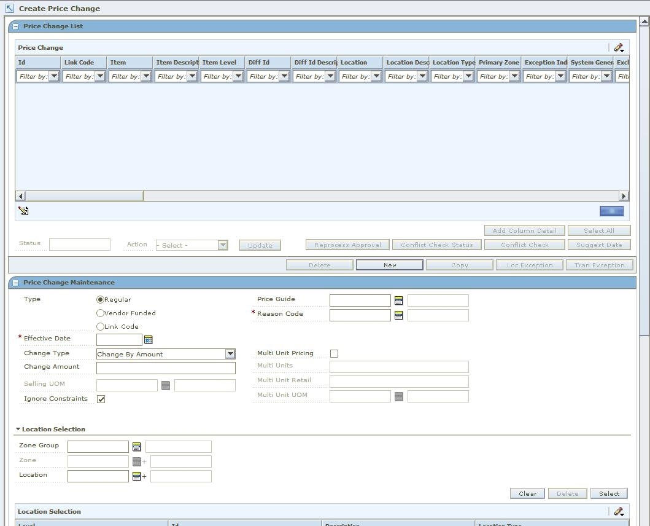Sort by the Link Code column header
Image resolution: width=650 pixels, height=526 pixels.
tap(84, 62)
